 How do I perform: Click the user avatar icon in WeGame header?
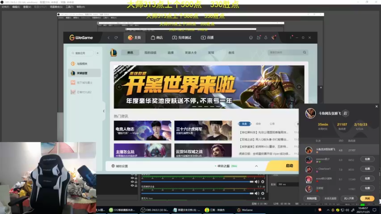tap(273, 38)
